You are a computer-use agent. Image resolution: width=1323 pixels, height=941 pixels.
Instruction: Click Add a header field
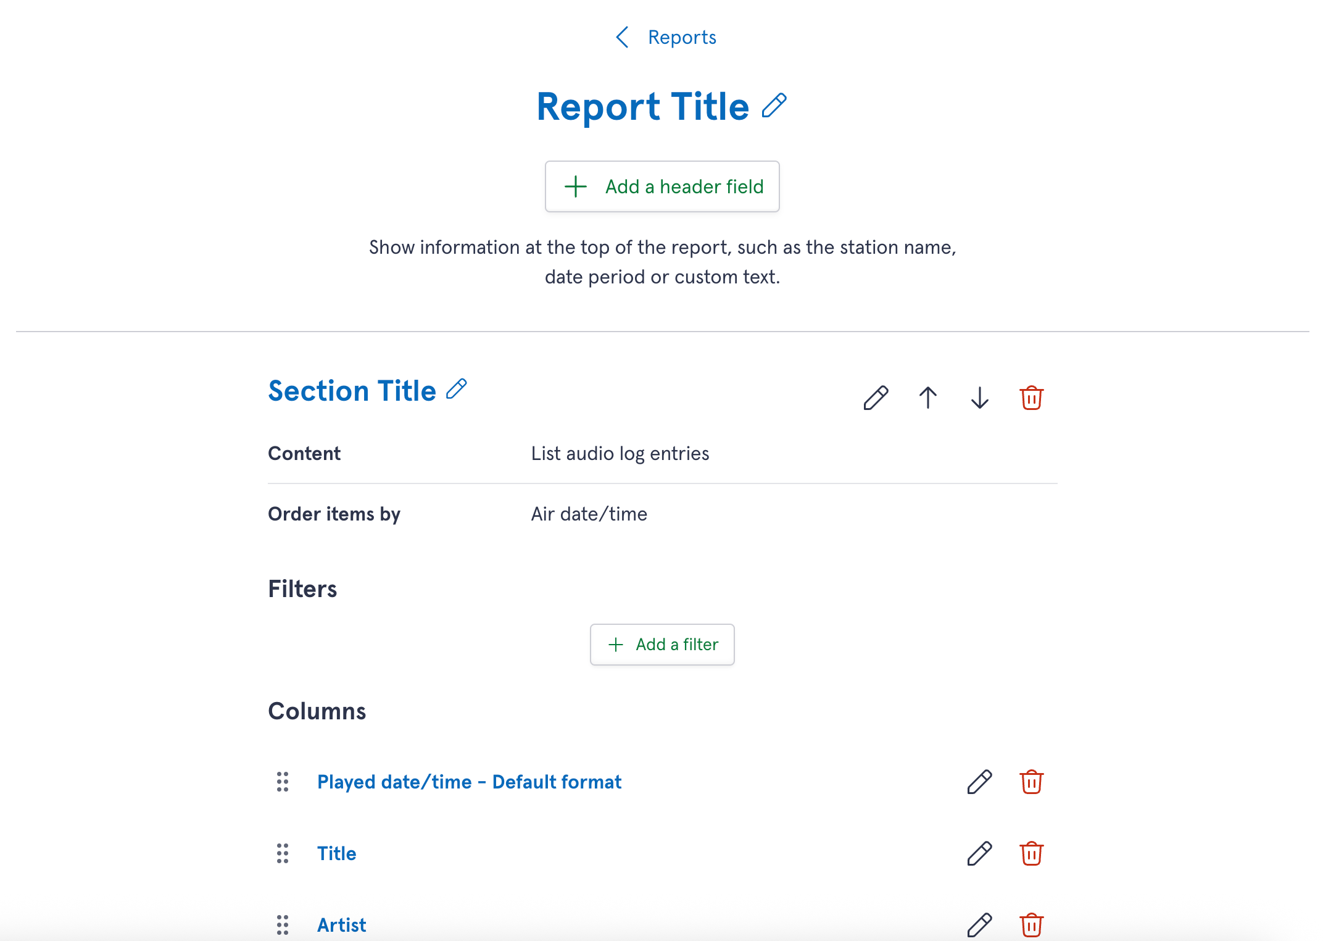pos(662,186)
